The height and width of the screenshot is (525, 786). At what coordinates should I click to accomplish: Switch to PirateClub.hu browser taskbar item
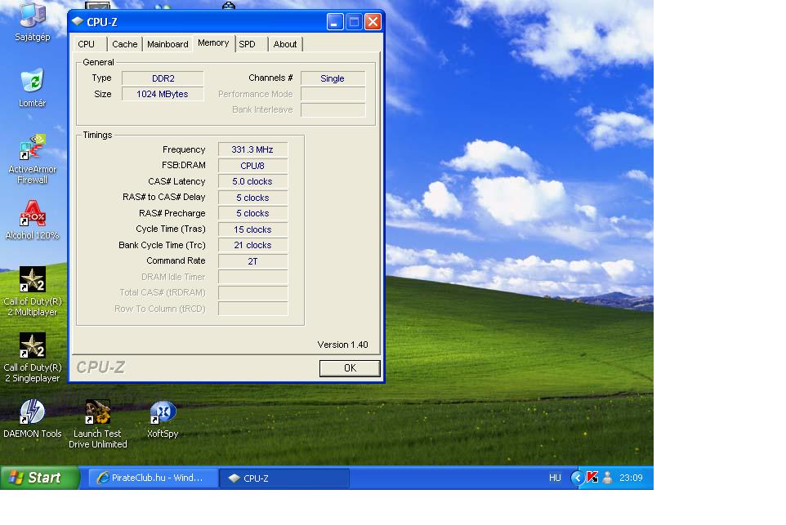(x=154, y=478)
